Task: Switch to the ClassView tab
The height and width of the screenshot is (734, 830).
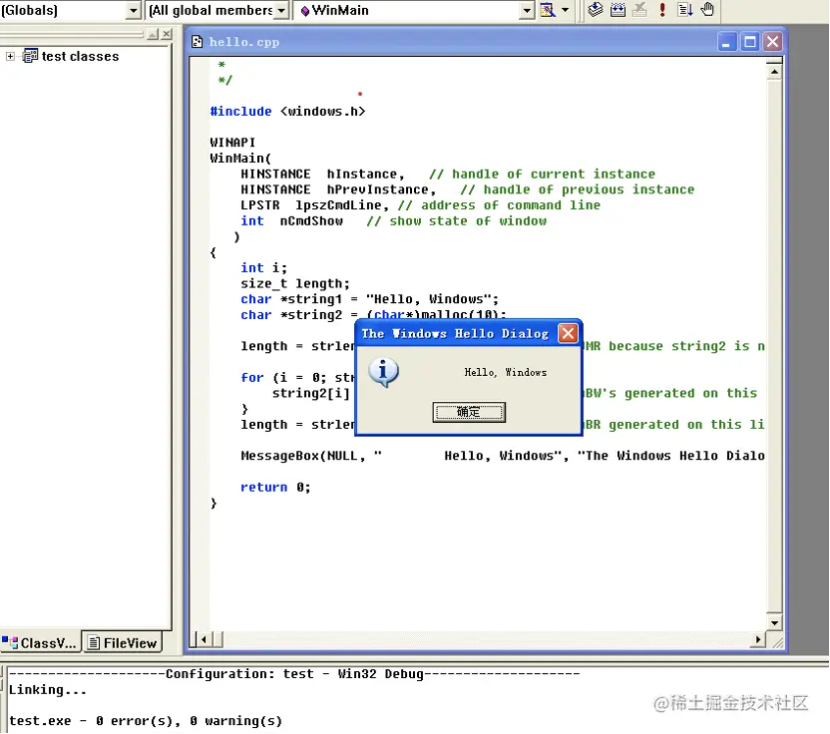Action: click(40, 643)
